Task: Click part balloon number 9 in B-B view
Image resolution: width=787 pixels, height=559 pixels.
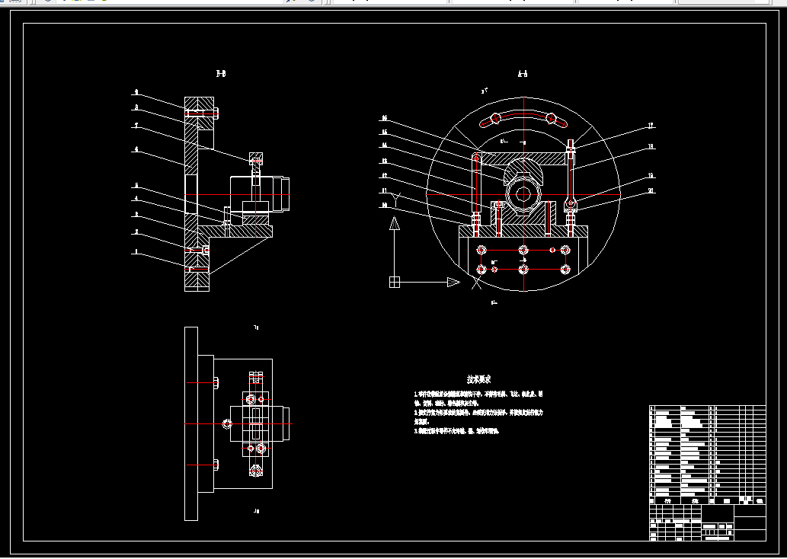Action: point(136,93)
